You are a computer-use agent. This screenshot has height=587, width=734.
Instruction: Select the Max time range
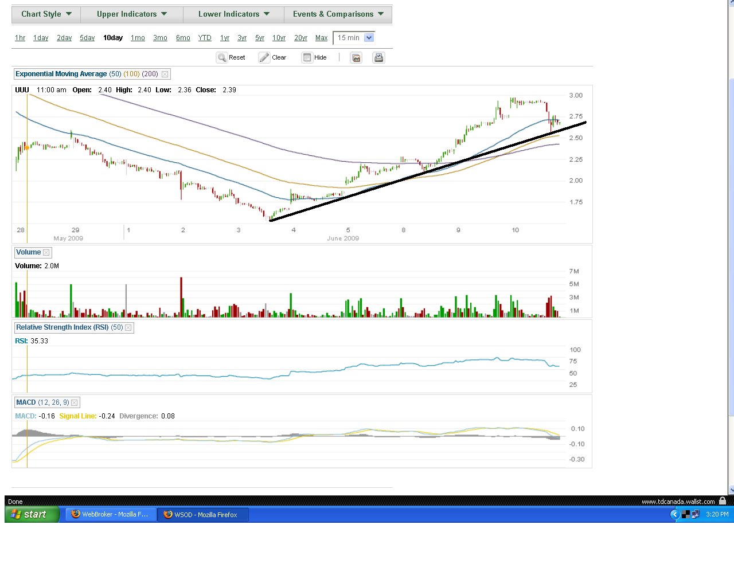click(x=322, y=38)
